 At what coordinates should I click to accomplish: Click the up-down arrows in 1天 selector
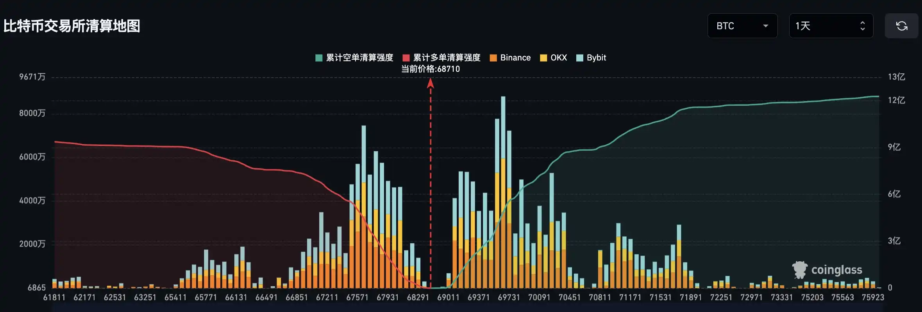coord(863,26)
